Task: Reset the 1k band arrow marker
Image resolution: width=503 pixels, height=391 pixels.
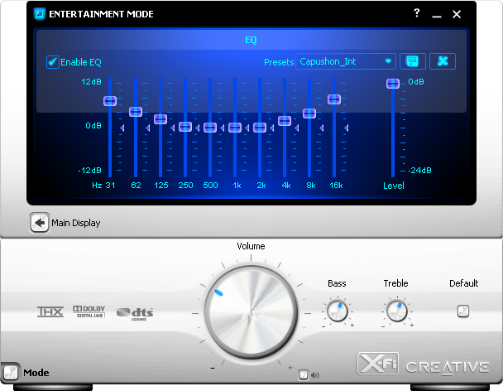Action: 247,128
